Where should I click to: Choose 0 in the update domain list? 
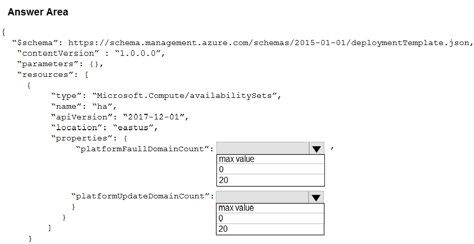(270, 218)
